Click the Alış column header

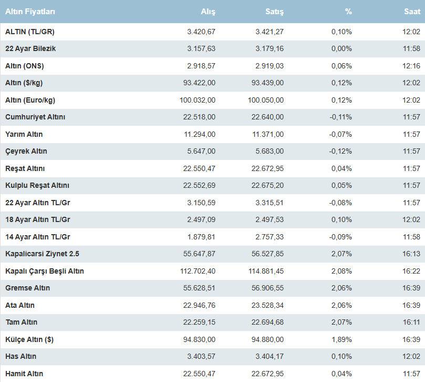pyautogui.click(x=208, y=12)
